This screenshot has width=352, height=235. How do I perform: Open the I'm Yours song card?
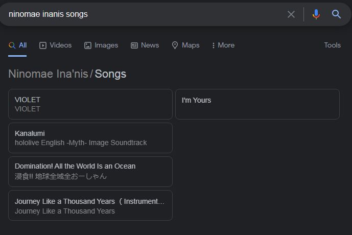(257, 104)
